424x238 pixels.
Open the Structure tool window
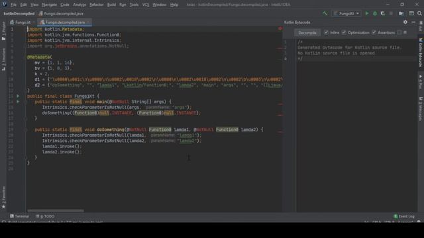click(x=3, y=59)
